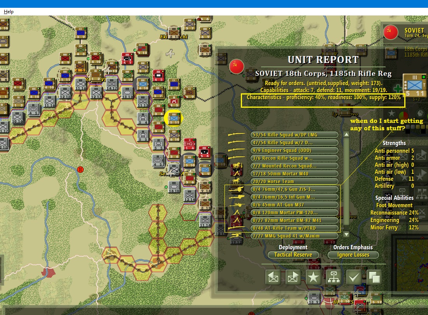Confirm Unit Report with the checkmark button
The width and height of the screenshot is (428, 315).
coord(354,277)
